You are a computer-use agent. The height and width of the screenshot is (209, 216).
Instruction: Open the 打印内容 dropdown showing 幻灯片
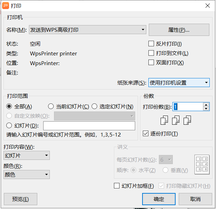click(26, 155)
